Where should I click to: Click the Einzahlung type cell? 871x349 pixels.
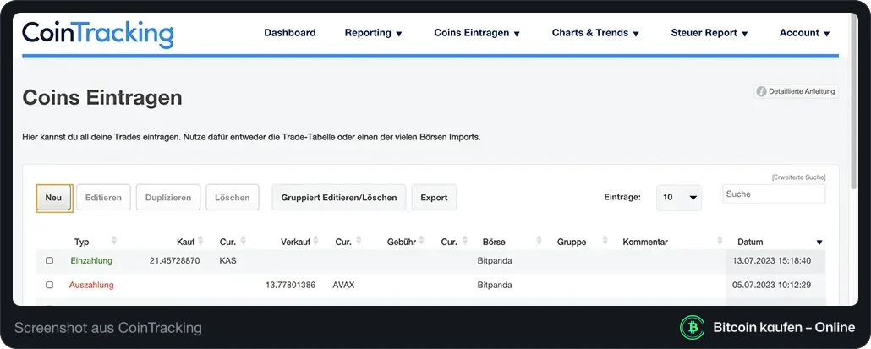point(91,261)
